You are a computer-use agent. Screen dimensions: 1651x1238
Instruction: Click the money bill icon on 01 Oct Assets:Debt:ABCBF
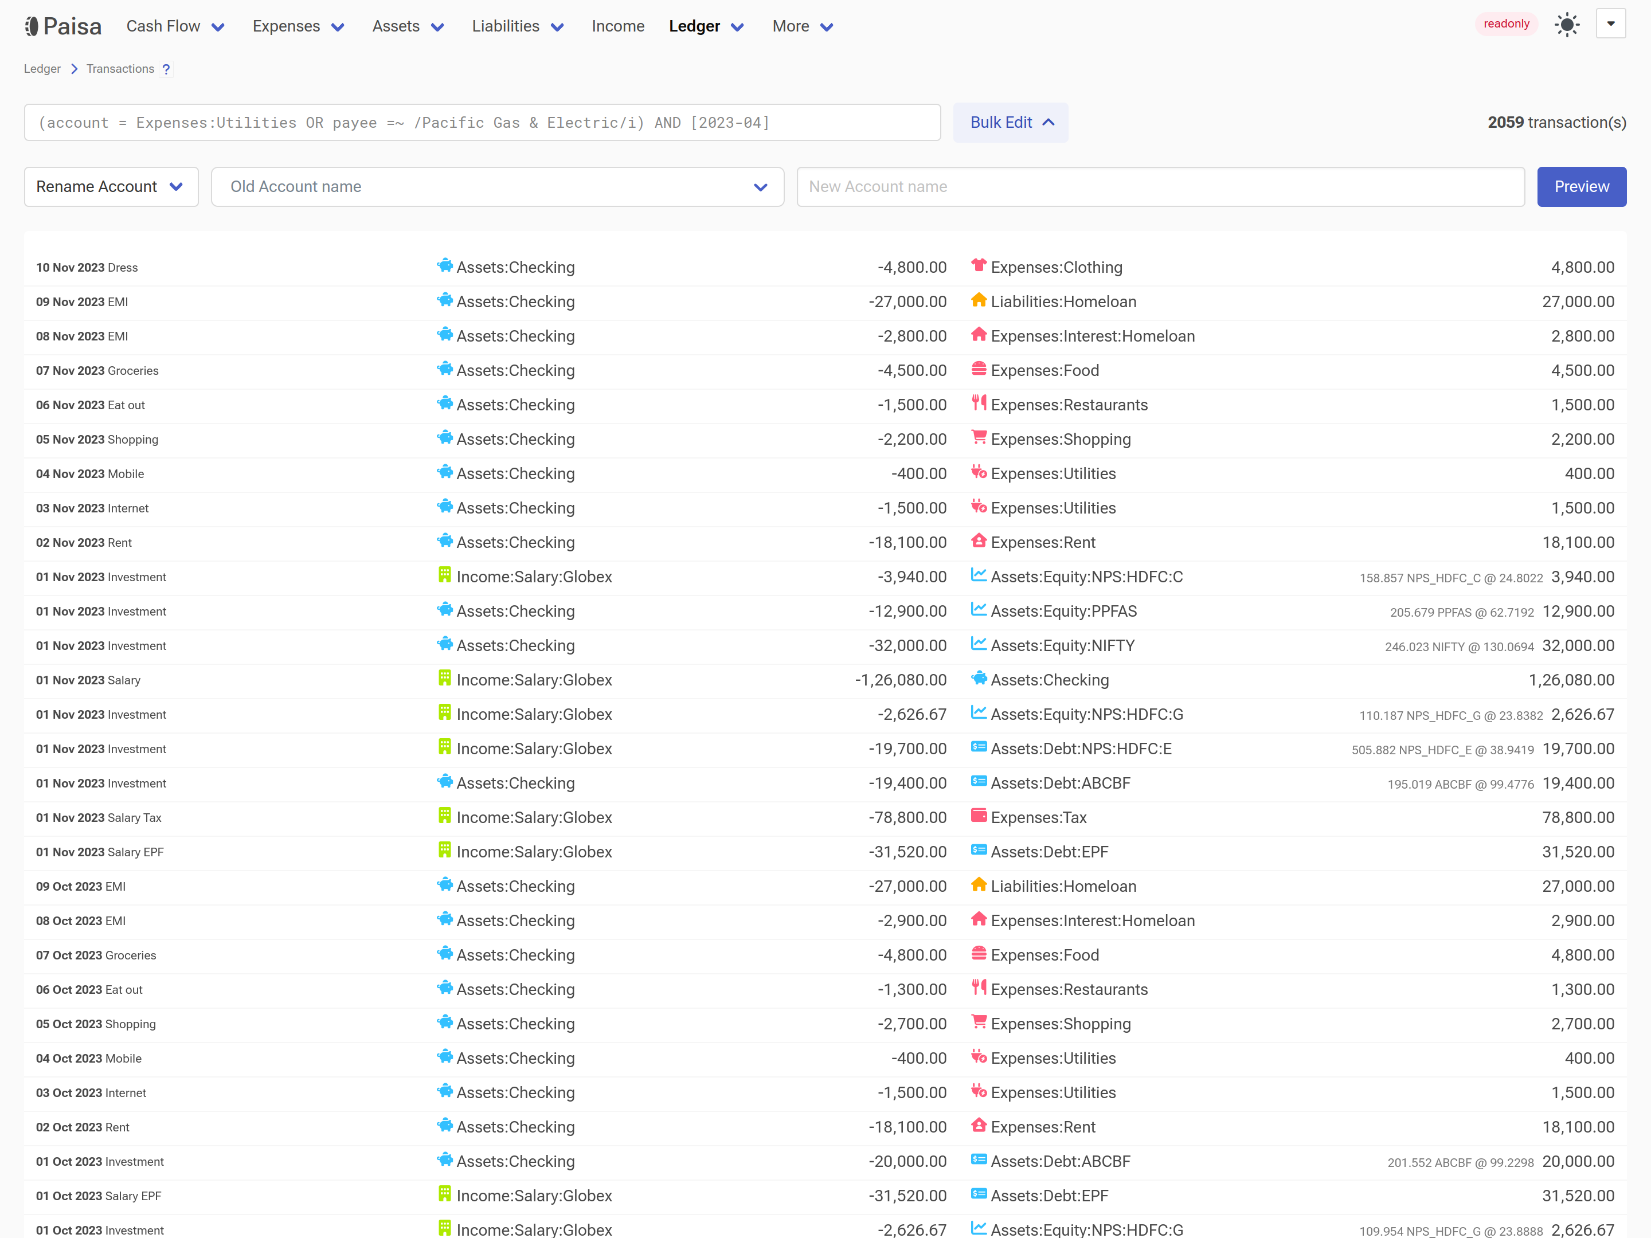click(x=979, y=1159)
